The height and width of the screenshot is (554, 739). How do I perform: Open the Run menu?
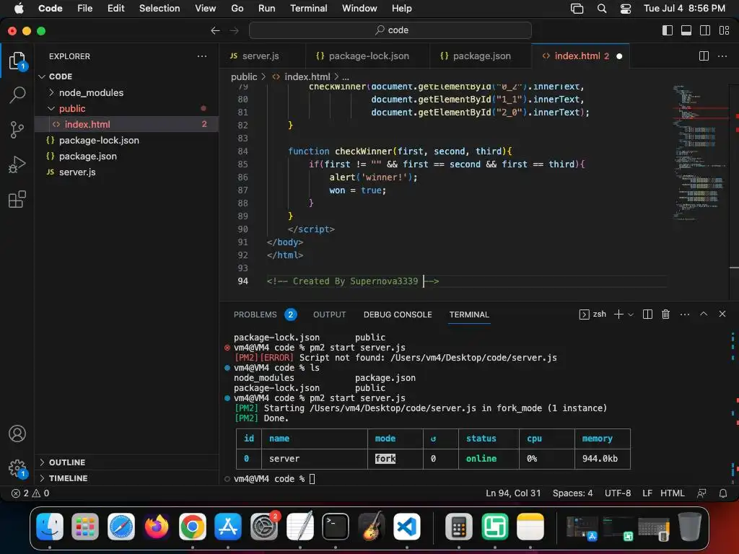pos(266,8)
